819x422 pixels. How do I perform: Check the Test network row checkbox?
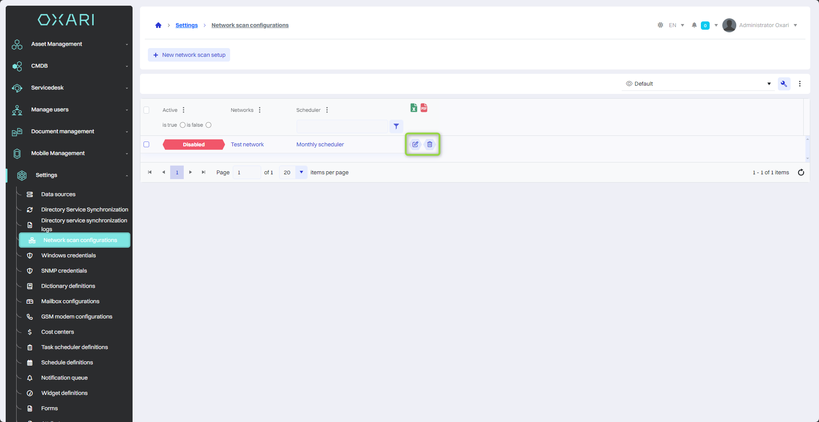point(147,145)
